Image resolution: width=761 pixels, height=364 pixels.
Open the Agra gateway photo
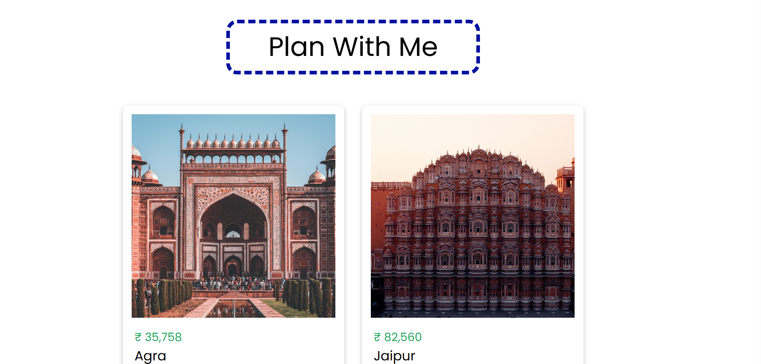pyautogui.click(x=234, y=216)
